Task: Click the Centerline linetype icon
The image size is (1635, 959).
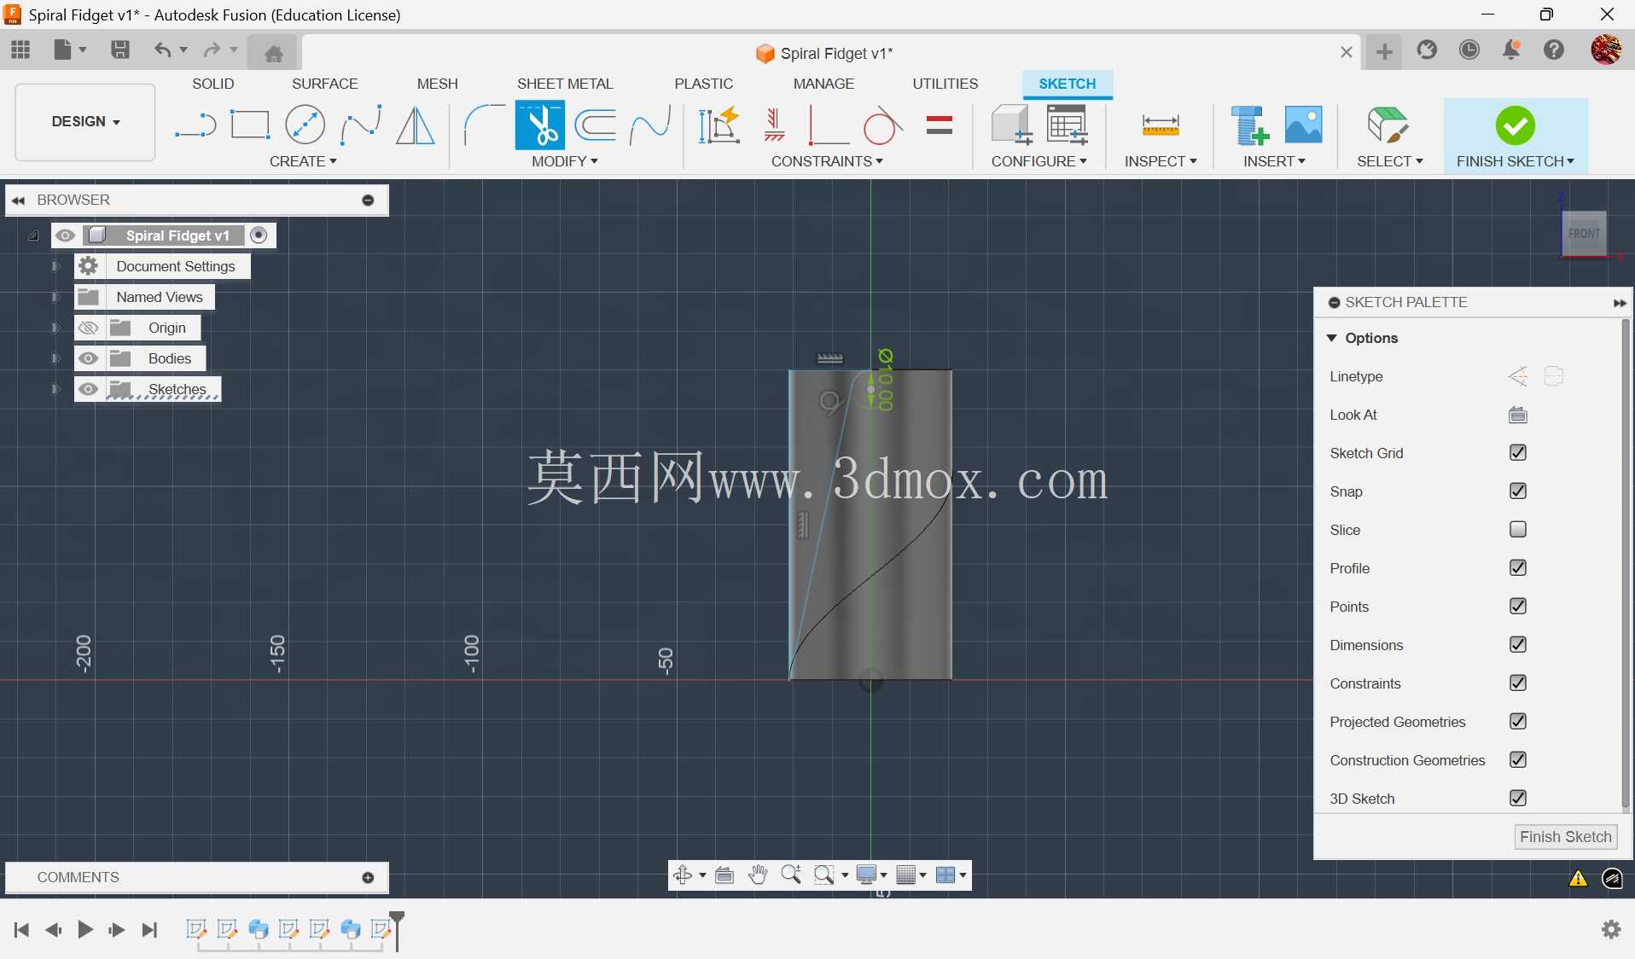Action: pos(1553,376)
